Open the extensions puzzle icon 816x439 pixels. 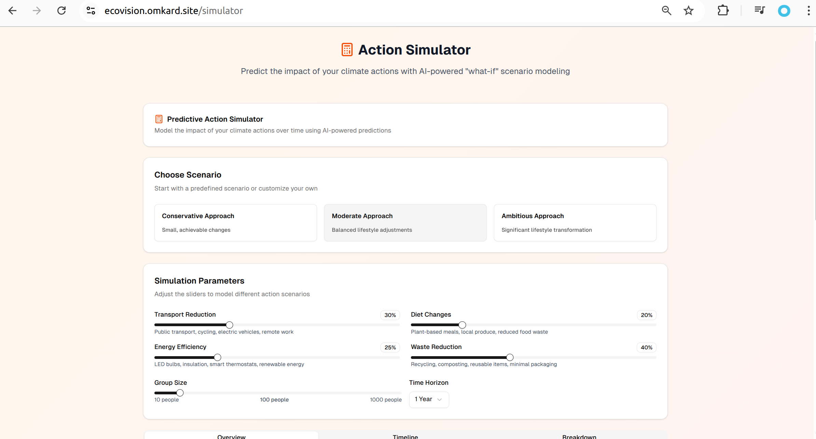[x=723, y=11]
